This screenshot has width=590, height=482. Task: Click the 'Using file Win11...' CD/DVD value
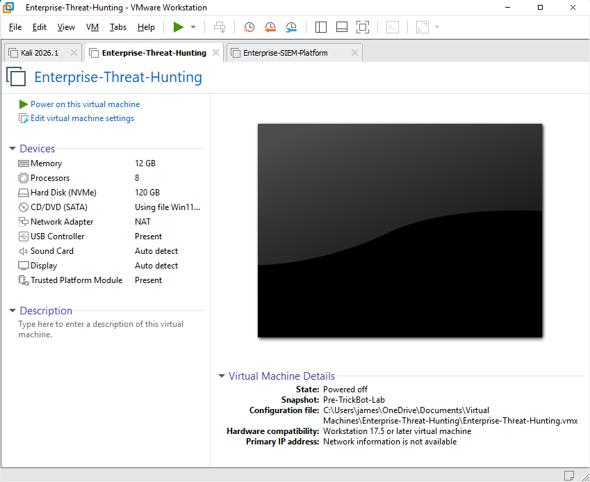click(x=167, y=207)
